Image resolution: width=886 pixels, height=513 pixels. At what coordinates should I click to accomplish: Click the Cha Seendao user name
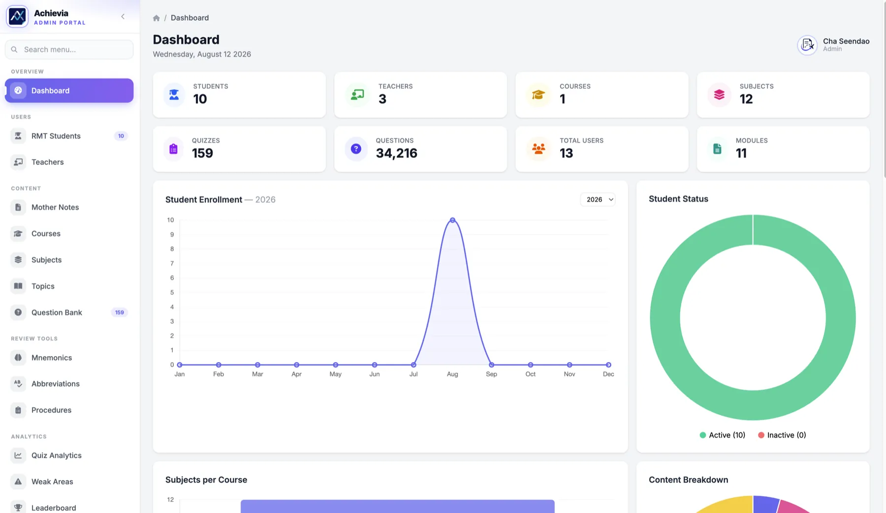click(x=846, y=41)
